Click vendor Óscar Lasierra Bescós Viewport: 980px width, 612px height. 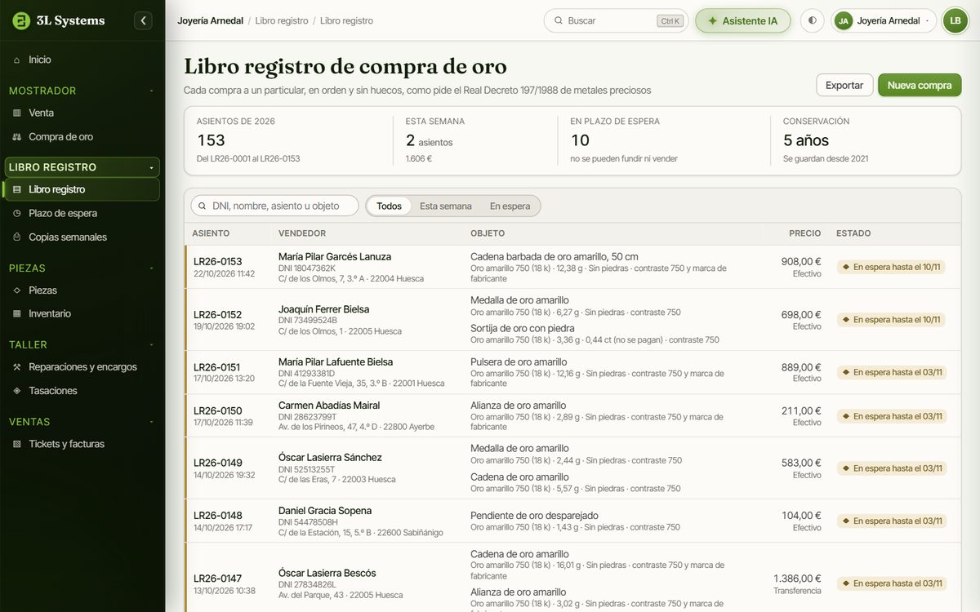[x=327, y=573]
